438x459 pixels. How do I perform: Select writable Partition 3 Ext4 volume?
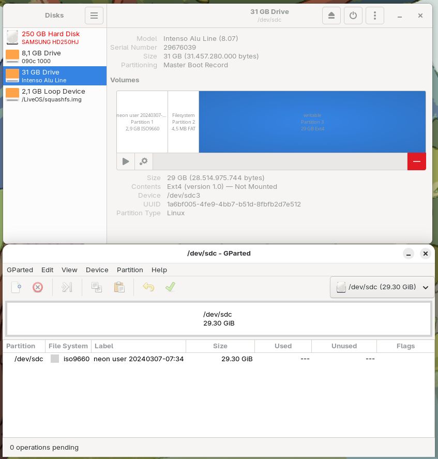click(312, 122)
